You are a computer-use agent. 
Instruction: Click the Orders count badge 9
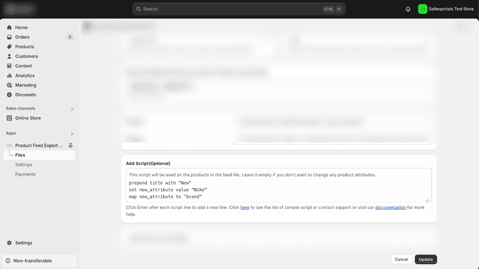coord(70,37)
